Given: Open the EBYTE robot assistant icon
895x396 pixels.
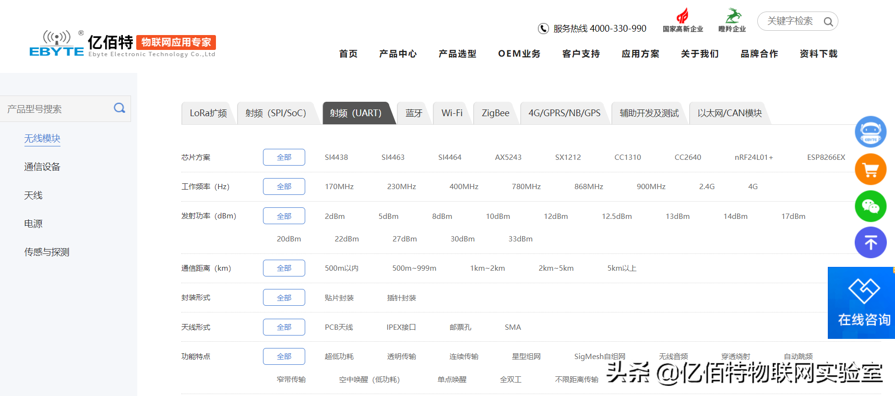Looking at the screenshot, I should [871, 132].
